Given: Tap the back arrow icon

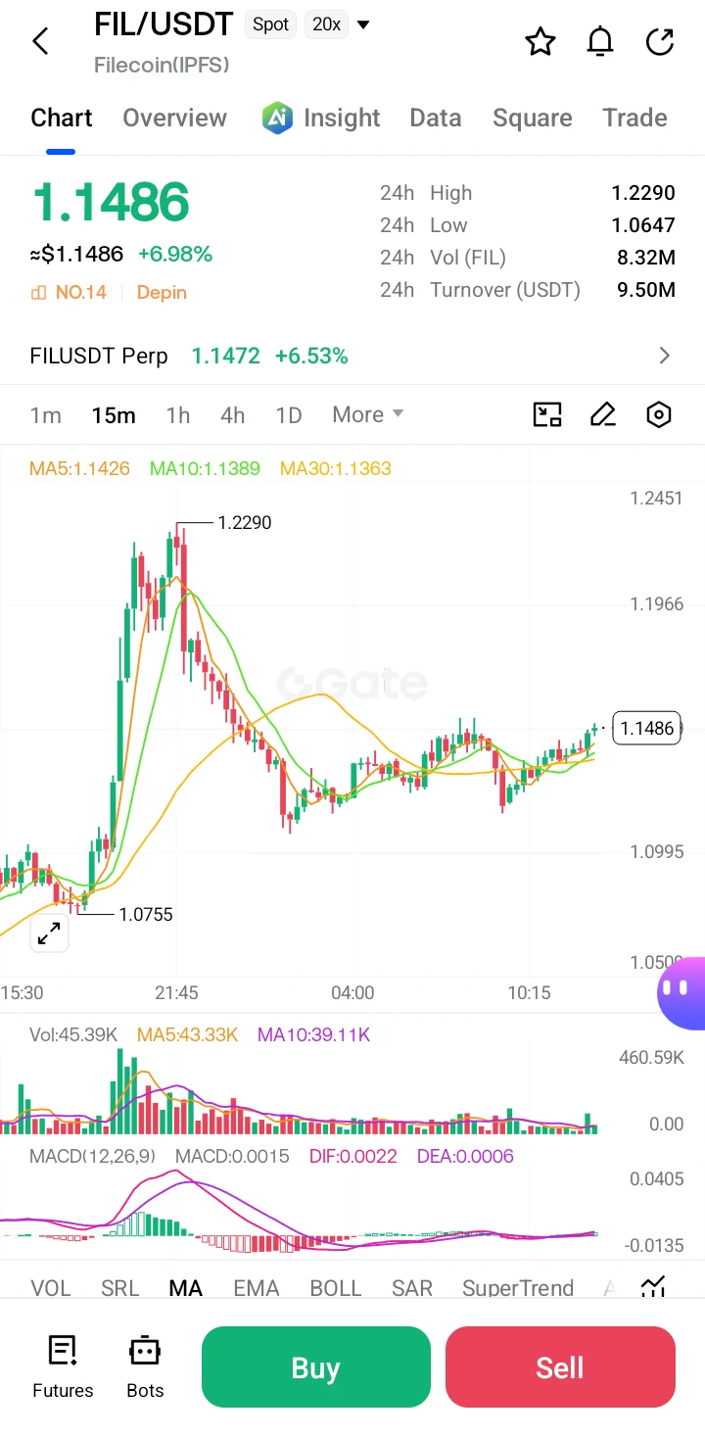Looking at the screenshot, I should [x=40, y=41].
